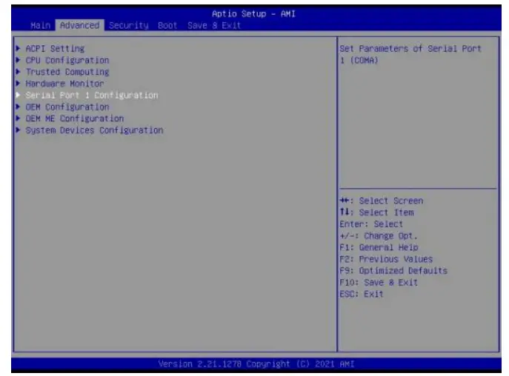Click the 'F10: Save & Exit' hint
Image resolution: width=509 pixels, height=376 pixels.
379,283
